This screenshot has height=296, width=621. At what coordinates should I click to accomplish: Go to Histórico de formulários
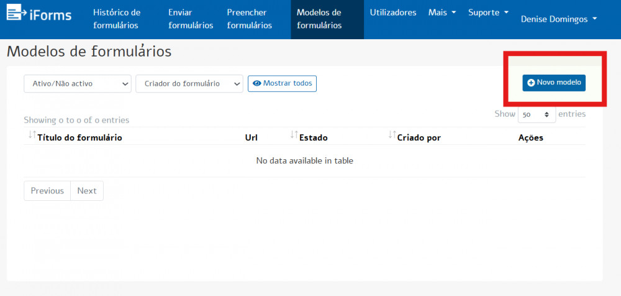click(x=117, y=19)
